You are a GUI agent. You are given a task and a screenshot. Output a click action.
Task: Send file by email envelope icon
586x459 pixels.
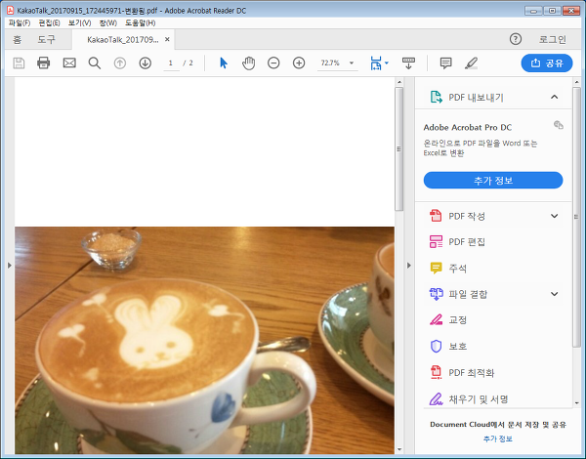pyautogui.click(x=69, y=63)
